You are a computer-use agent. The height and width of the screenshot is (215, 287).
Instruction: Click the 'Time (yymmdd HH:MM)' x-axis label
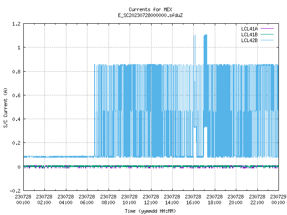(150, 211)
